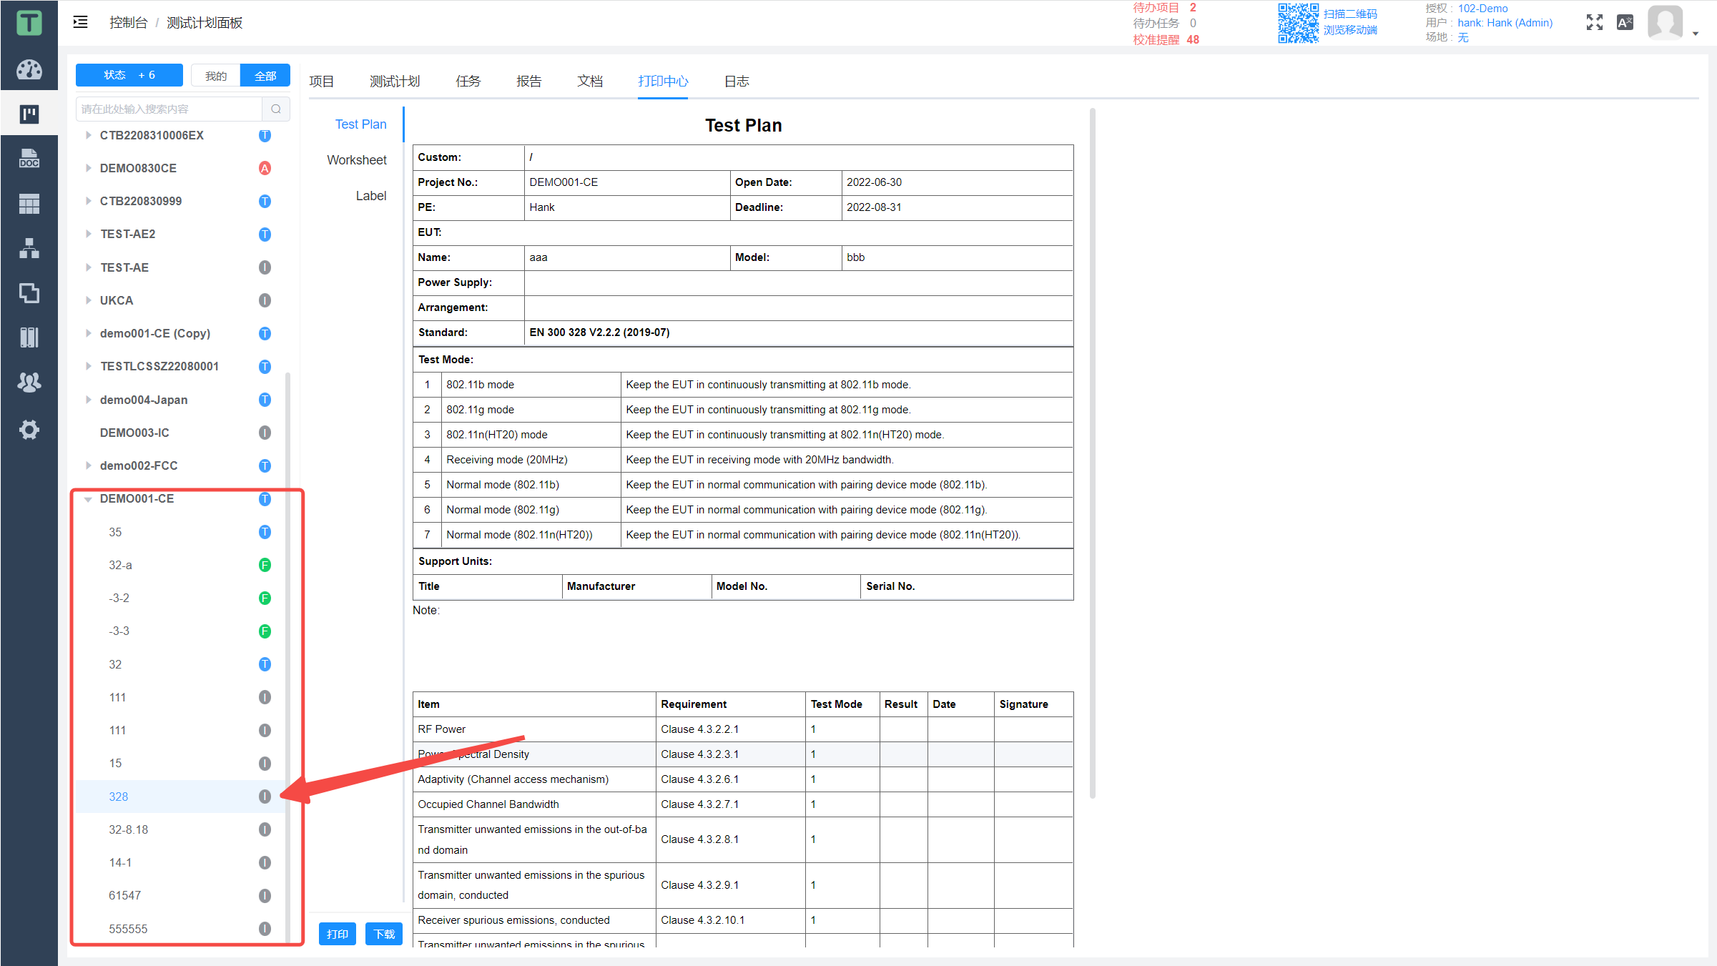Viewport: 1717px width, 966px height.
Task: Click the 下载 download button
Action: [384, 934]
